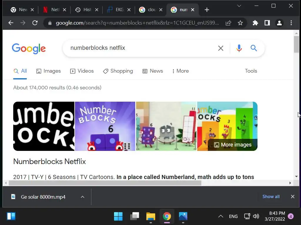Viewport: 301px width, 225px height.
Task: Click the horizontal scrollbar thumb
Action: point(105,183)
